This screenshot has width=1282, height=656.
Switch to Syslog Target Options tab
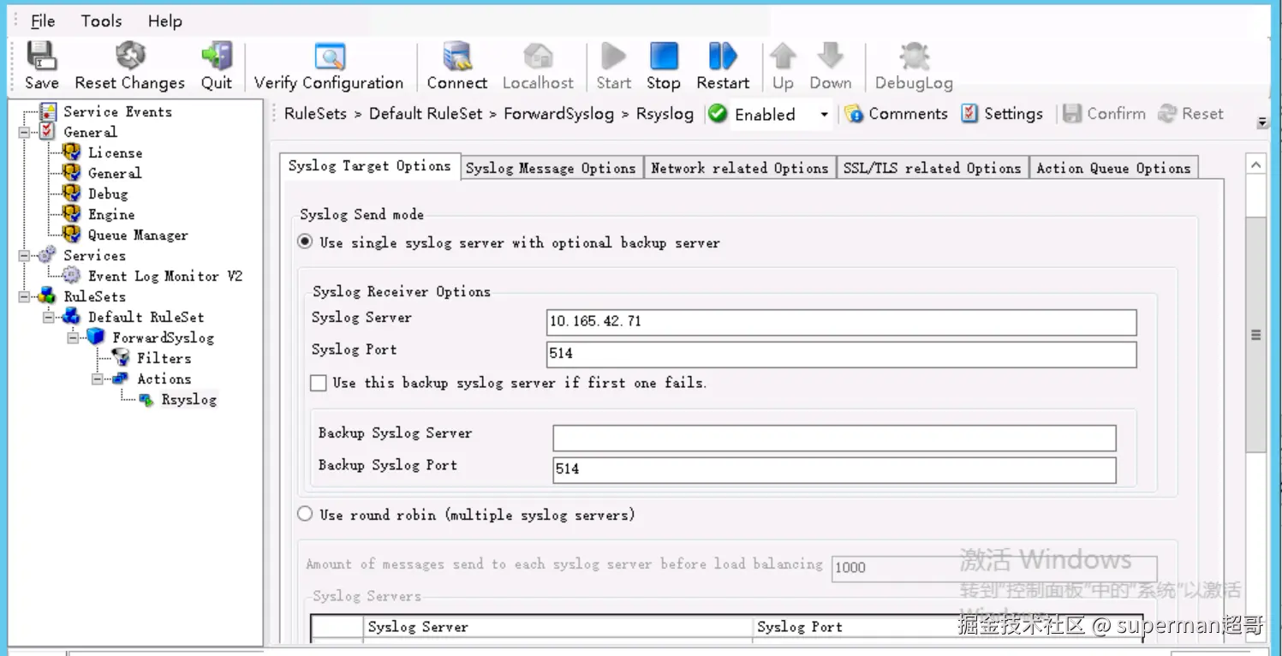(x=370, y=166)
